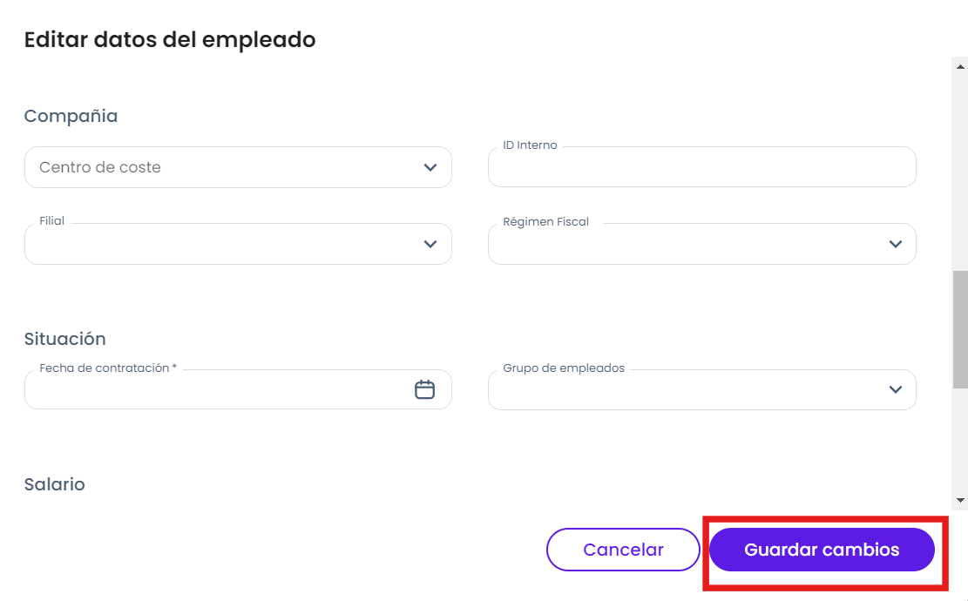Click the Centro de coste chevron arrow

point(430,167)
